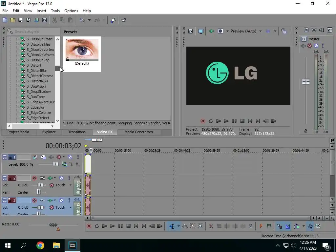Open Track FX on video track 1
Viewport: 336px width, 252px height.
[51, 157]
